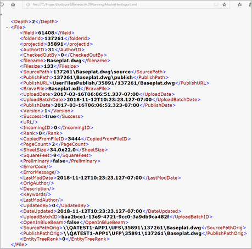The height and width of the screenshot is (249, 252).
Task: Select PageCount value 2
Action: coord(53,144)
